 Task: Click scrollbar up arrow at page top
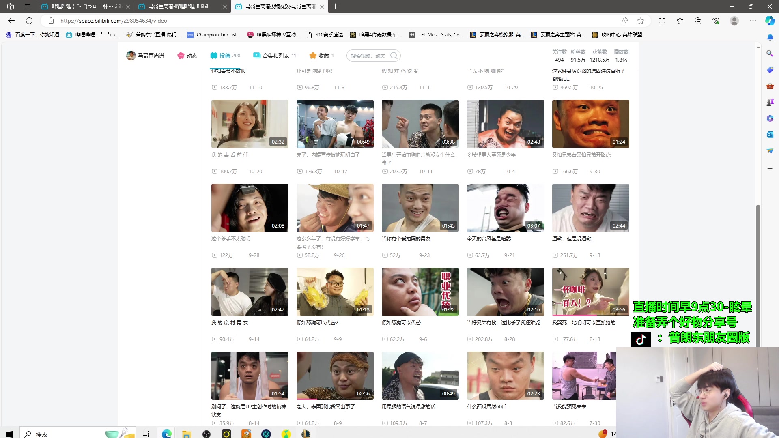click(758, 47)
